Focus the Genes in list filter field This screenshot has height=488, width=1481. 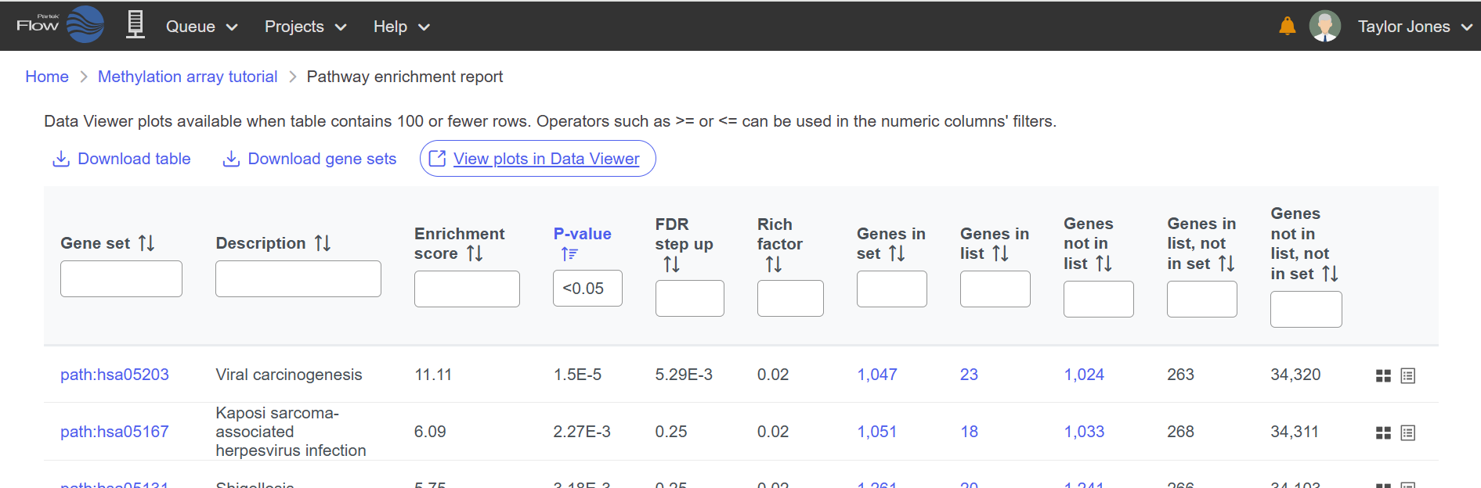point(995,289)
